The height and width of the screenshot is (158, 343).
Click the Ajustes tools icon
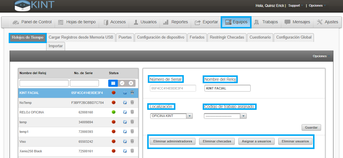pyautogui.click(x=320, y=22)
